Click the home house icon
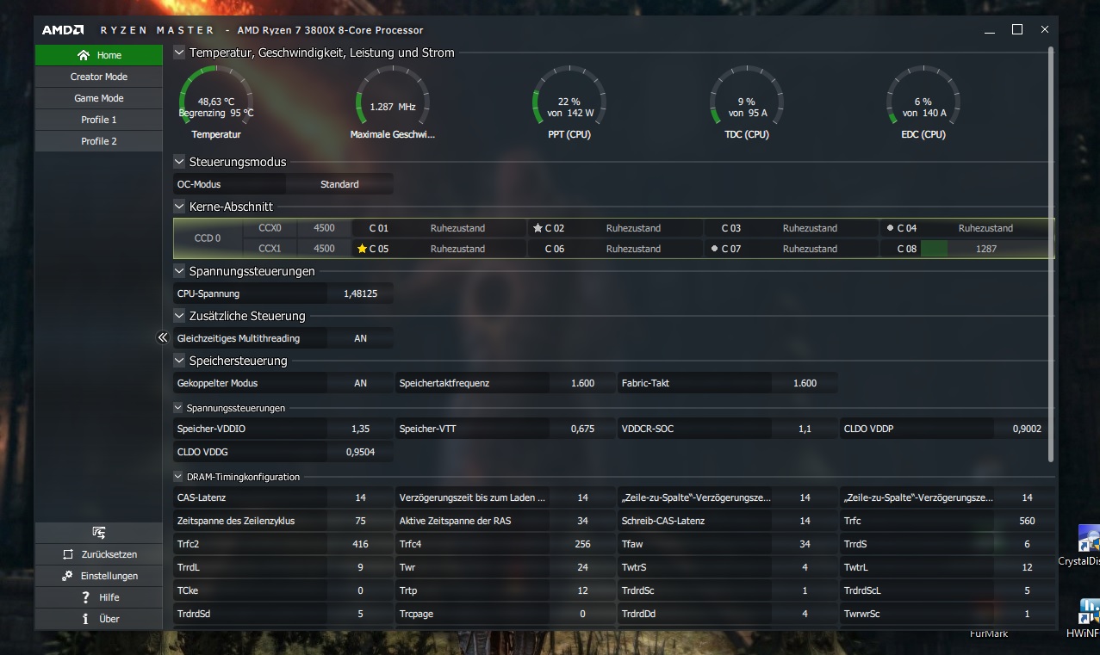This screenshot has width=1100, height=655. point(84,55)
